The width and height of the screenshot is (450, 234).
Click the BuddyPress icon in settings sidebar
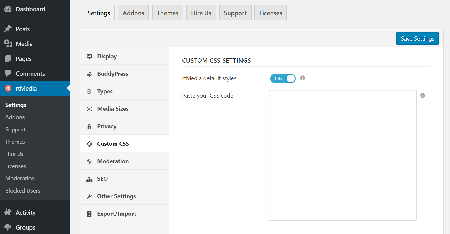click(x=89, y=73)
